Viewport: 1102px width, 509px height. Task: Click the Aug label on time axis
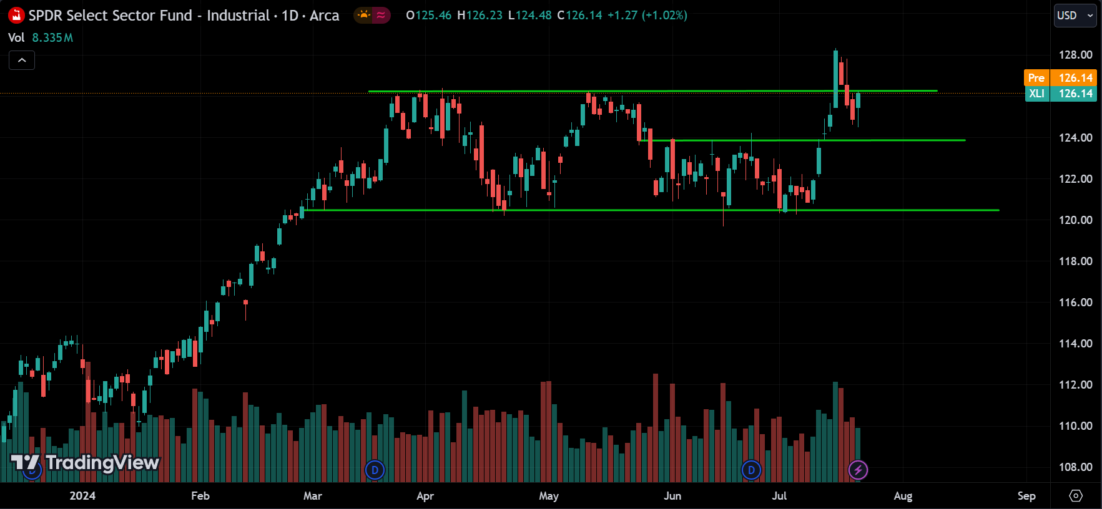[903, 496]
